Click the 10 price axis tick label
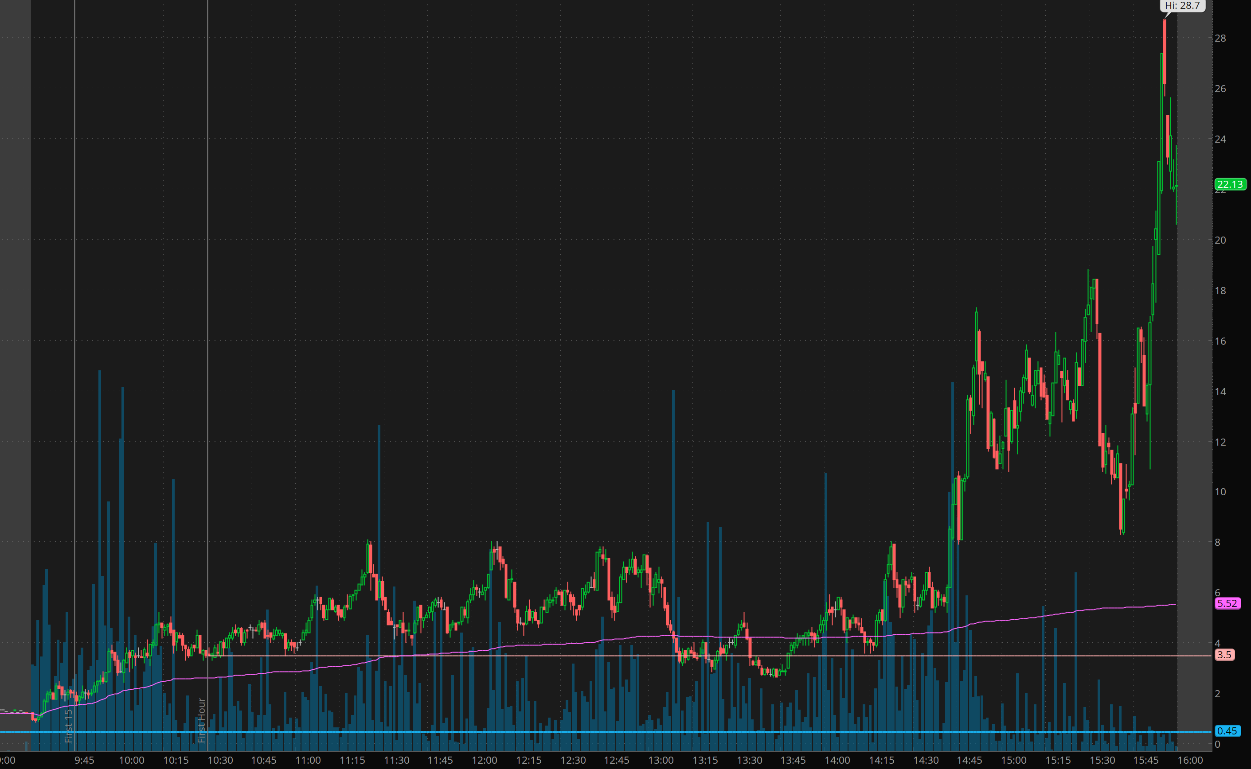Viewport: 1251px width, 769px height. 1220,492
